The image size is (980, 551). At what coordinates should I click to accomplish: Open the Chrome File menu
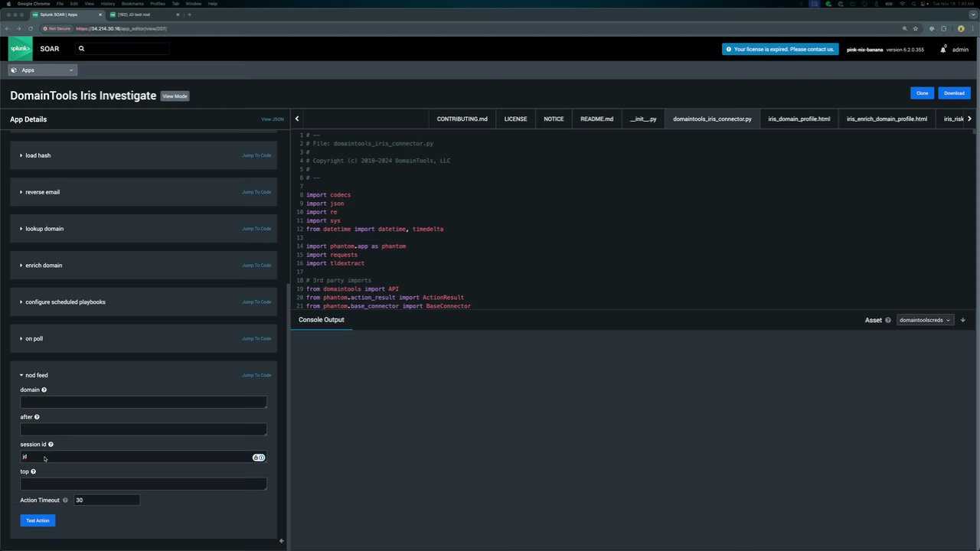click(x=60, y=4)
